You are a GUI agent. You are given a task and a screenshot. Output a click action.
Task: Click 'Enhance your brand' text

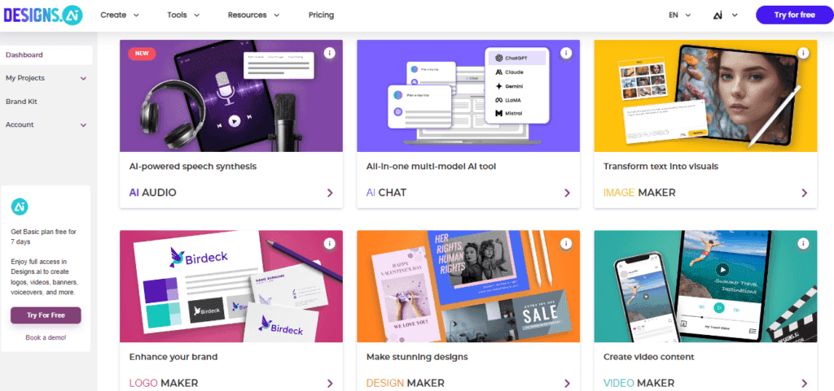tap(173, 357)
